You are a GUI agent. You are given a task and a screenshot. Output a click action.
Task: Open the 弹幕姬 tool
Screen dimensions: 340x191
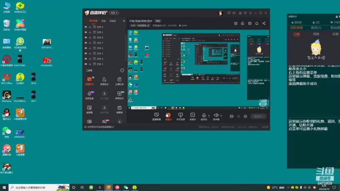point(119,110)
